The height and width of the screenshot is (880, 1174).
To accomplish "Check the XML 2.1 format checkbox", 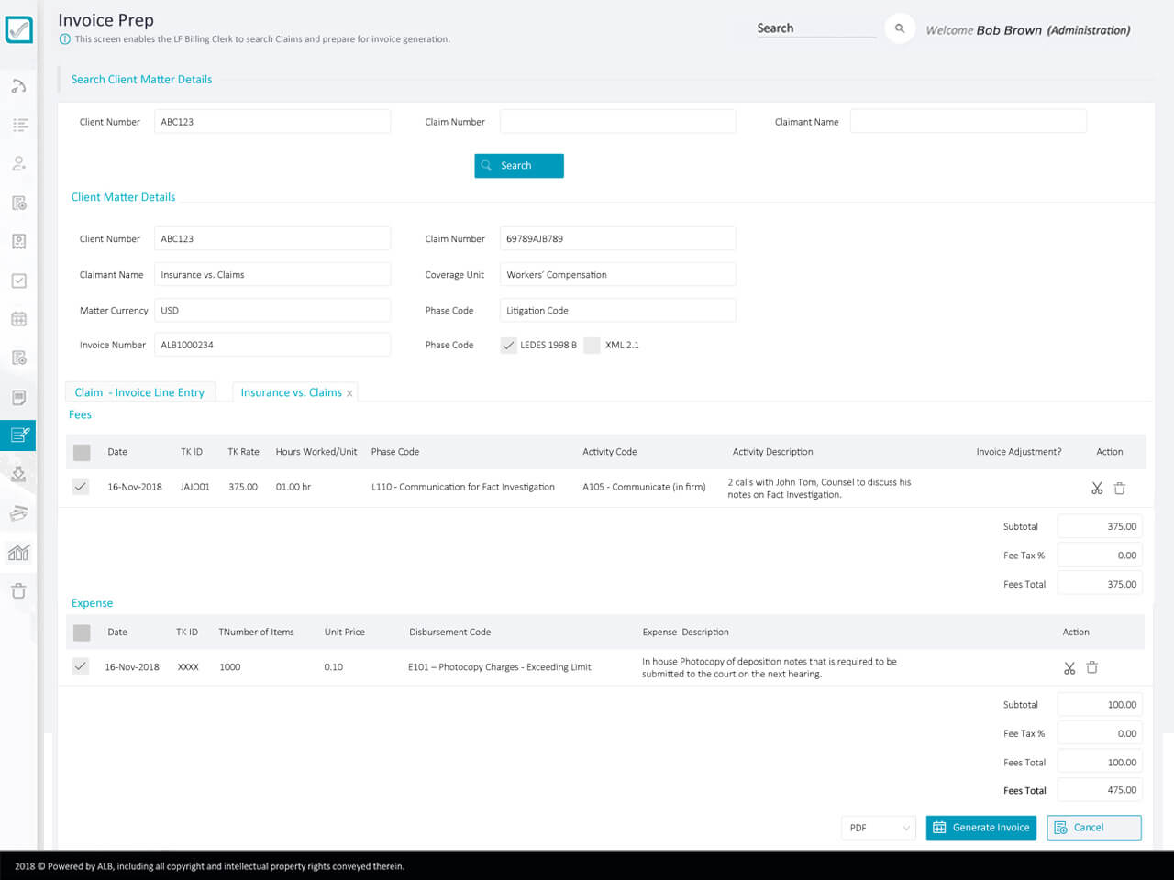I will [x=592, y=345].
